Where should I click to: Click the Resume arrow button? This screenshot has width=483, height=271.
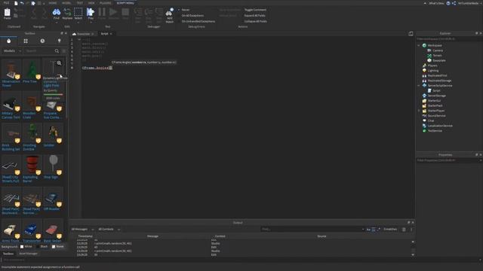[113, 12]
